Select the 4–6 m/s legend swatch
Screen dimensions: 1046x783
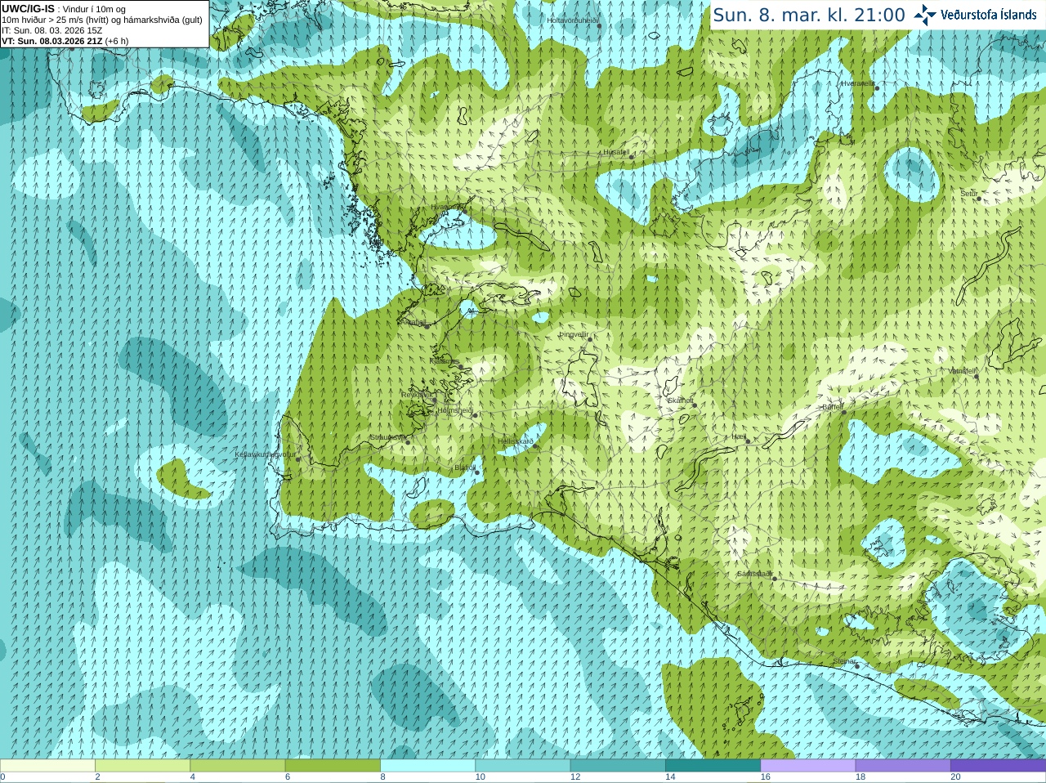tap(238, 766)
